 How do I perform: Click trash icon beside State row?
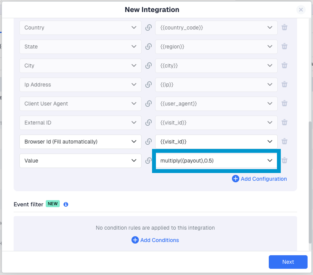tap(284, 47)
